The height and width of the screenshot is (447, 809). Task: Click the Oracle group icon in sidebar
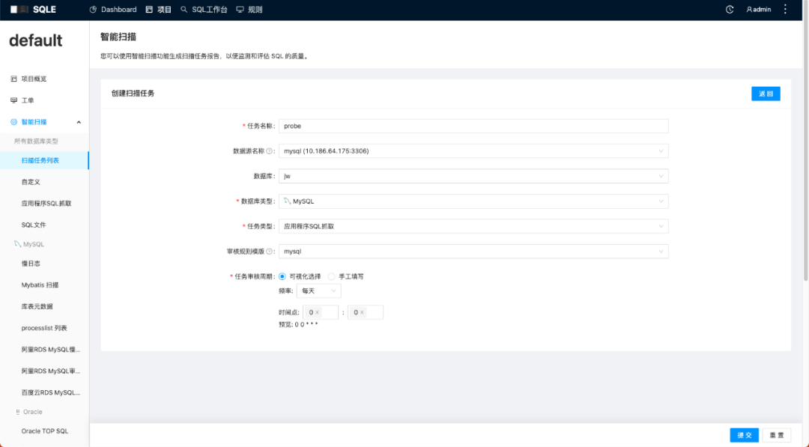[x=17, y=412]
